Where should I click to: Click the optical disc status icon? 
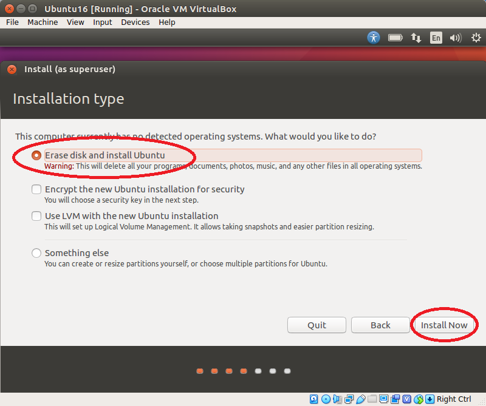coord(326,399)
